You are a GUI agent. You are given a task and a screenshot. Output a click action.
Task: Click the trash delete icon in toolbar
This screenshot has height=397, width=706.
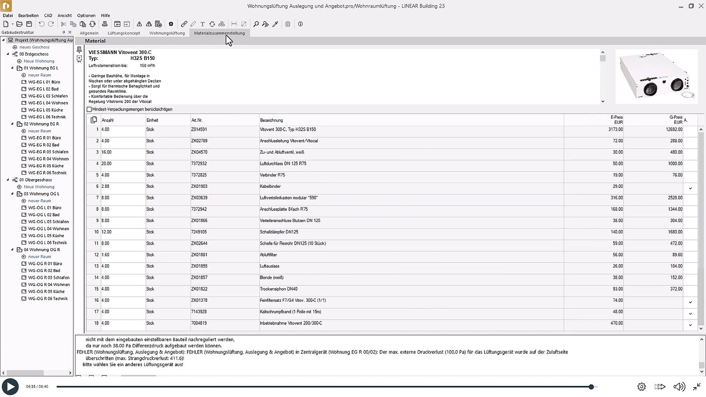[x=287, y=24]
